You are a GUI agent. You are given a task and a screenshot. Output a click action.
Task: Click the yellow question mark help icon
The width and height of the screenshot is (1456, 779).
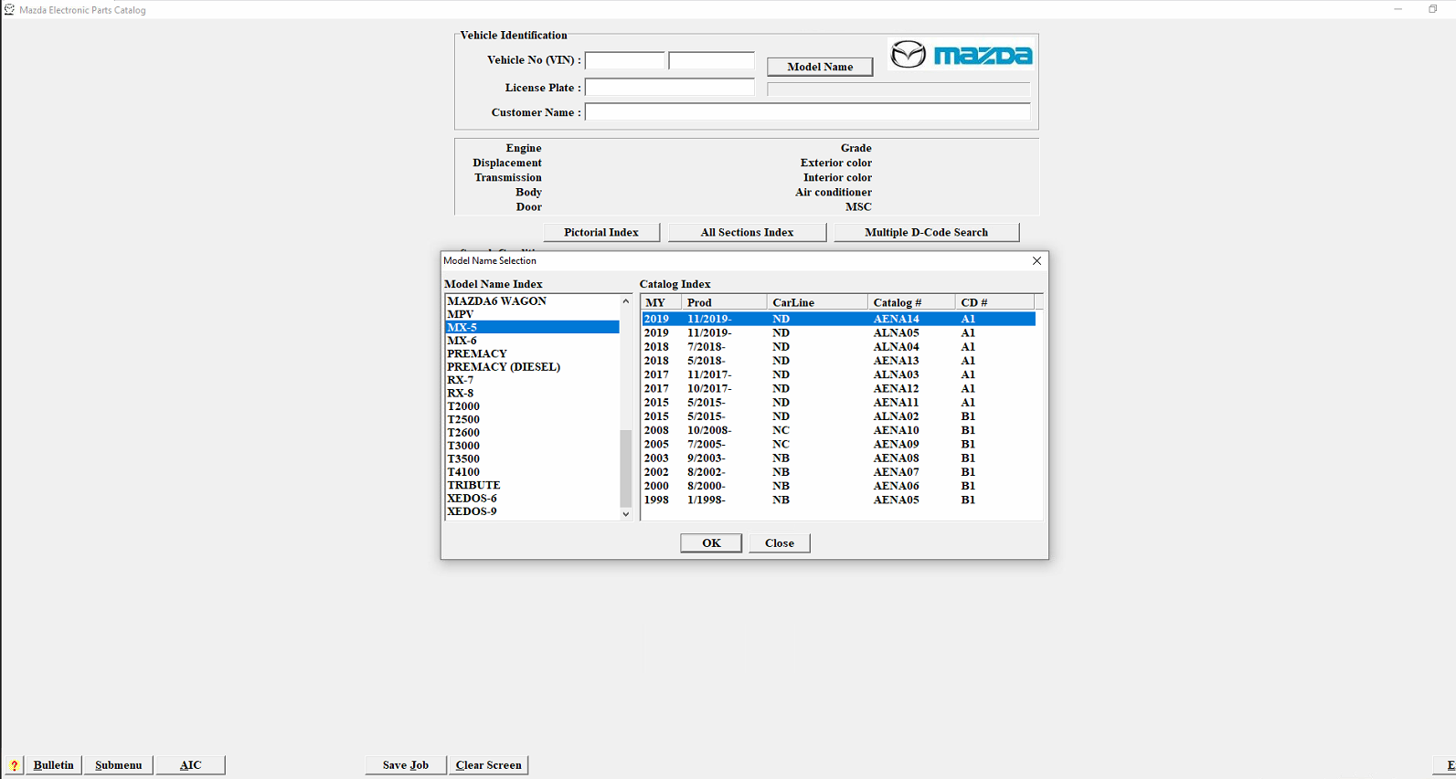coord(14,765)
